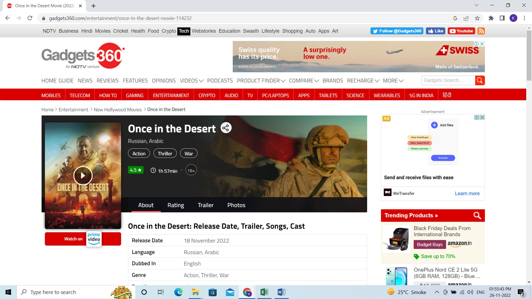Select the About tab
The width and height of the screenshot is (532, 299).
click(x=146, y=205)
